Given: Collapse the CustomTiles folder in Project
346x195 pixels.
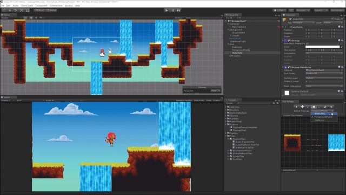Looking at the screenshot, I should (x=228, y=139).
